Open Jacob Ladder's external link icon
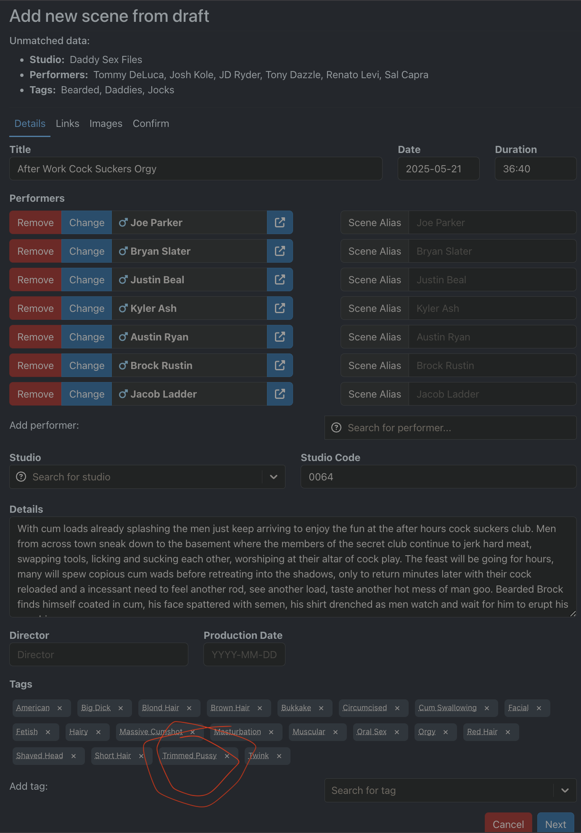 click(280, 394)
